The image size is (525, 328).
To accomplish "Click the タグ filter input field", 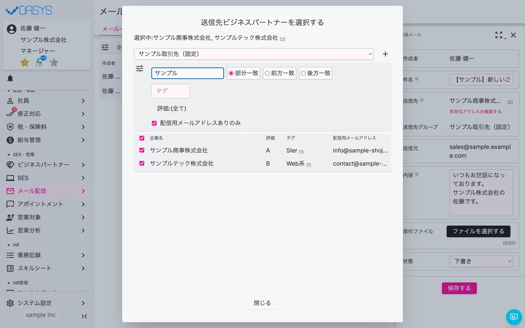I will (x=171, y=91).
